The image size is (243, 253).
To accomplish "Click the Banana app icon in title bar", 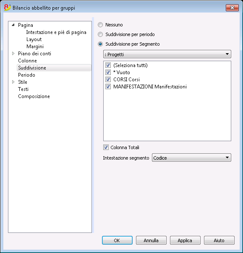I will (x=7, y=8).
